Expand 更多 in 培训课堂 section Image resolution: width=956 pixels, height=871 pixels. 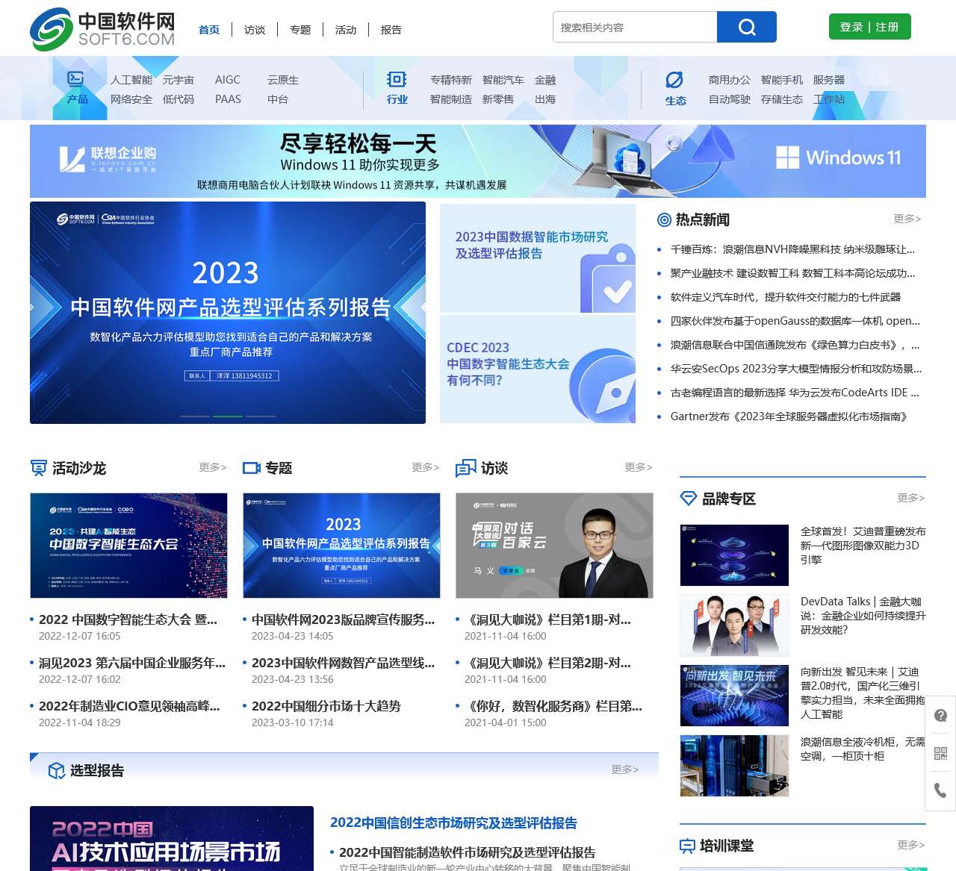click(x=911, y=845)
